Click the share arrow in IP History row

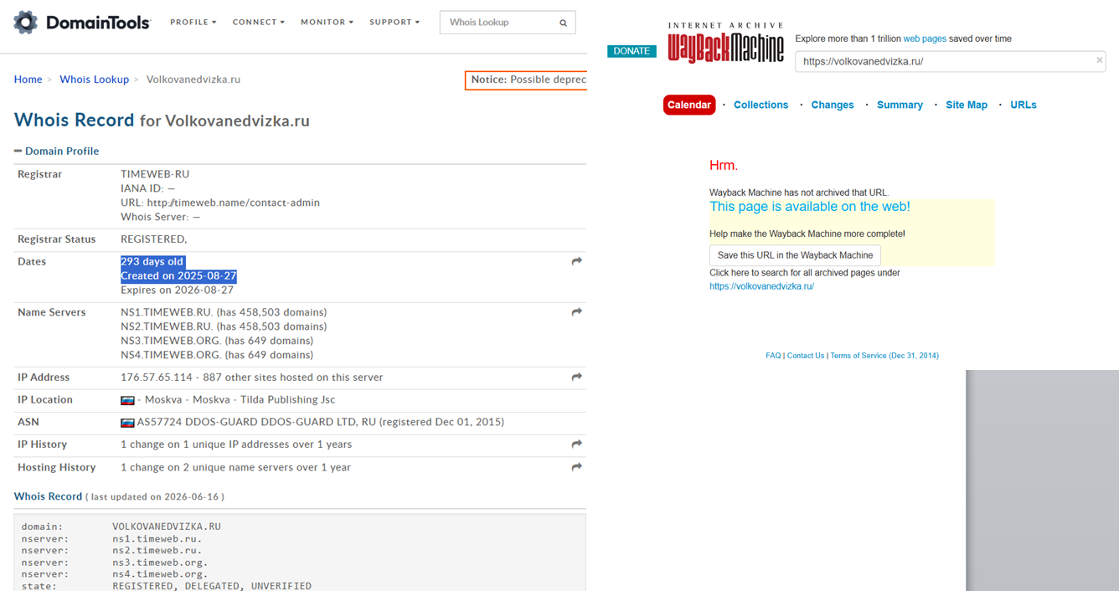[576, 445]
